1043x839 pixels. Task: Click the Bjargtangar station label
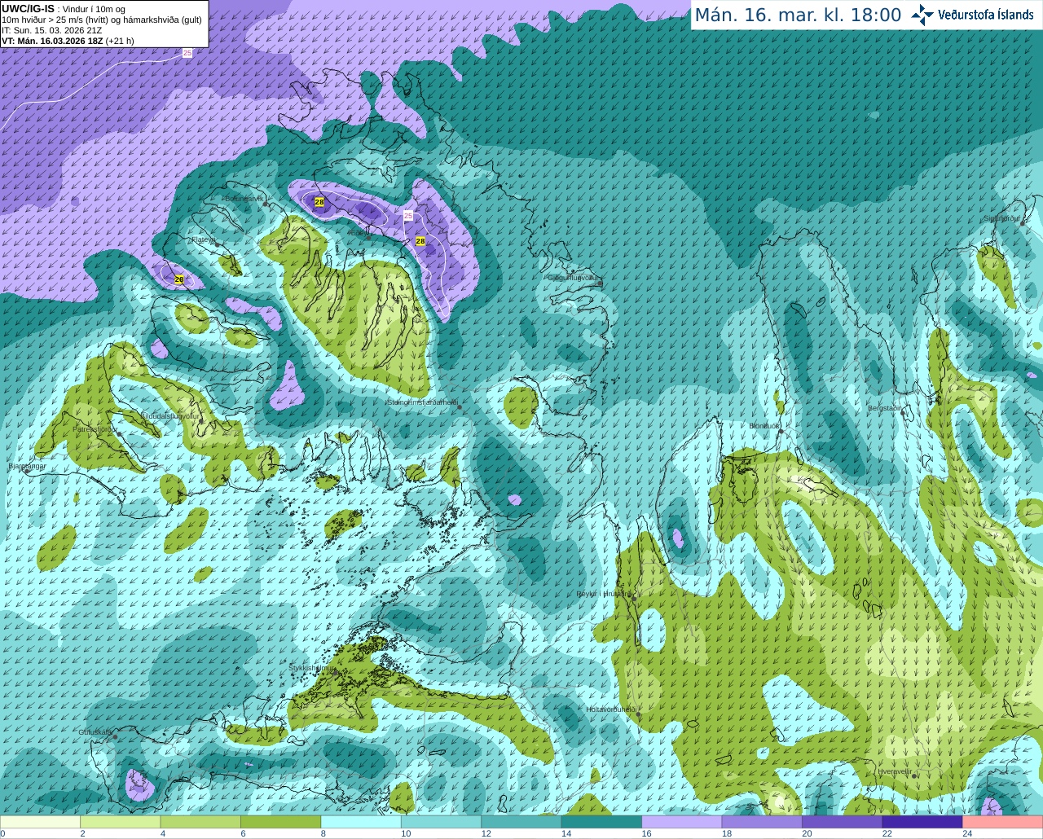click(27, 466)
